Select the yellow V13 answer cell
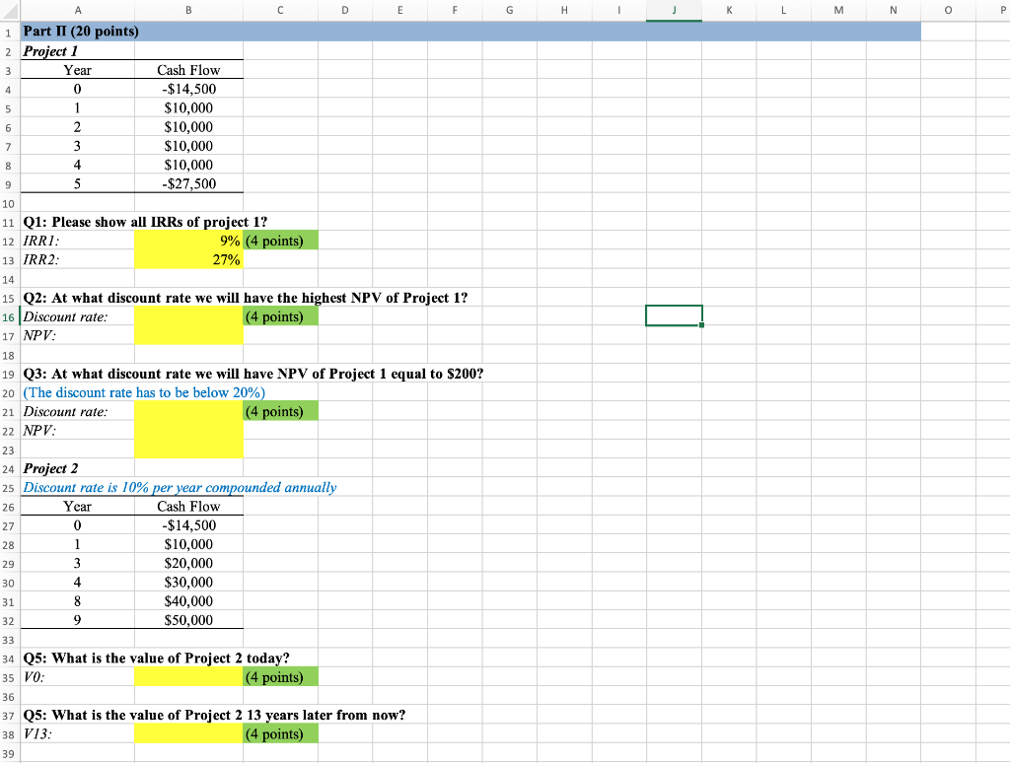 tap(188, 733)
